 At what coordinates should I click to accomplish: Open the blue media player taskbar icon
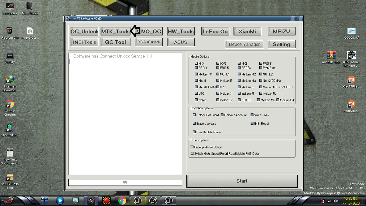(60, 201)
